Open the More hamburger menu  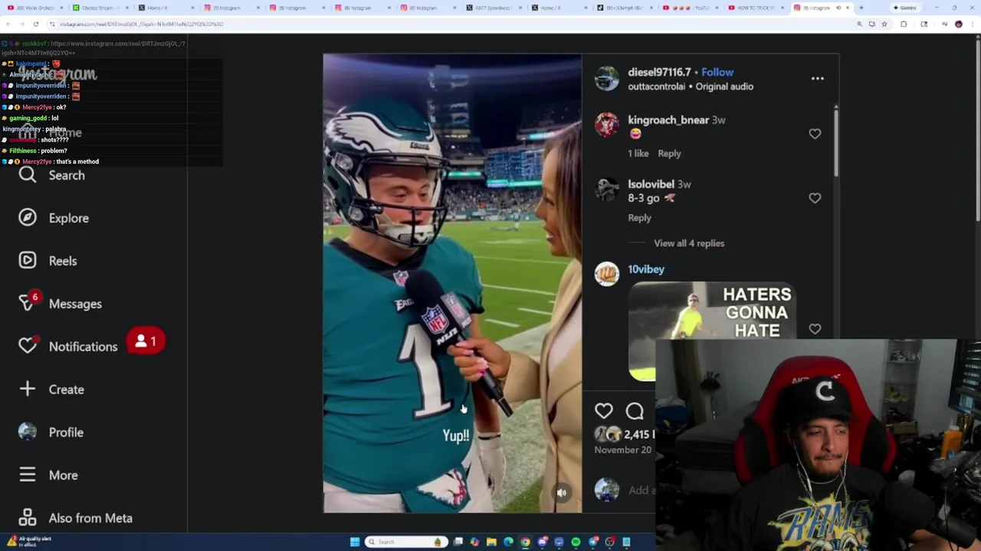48,475
